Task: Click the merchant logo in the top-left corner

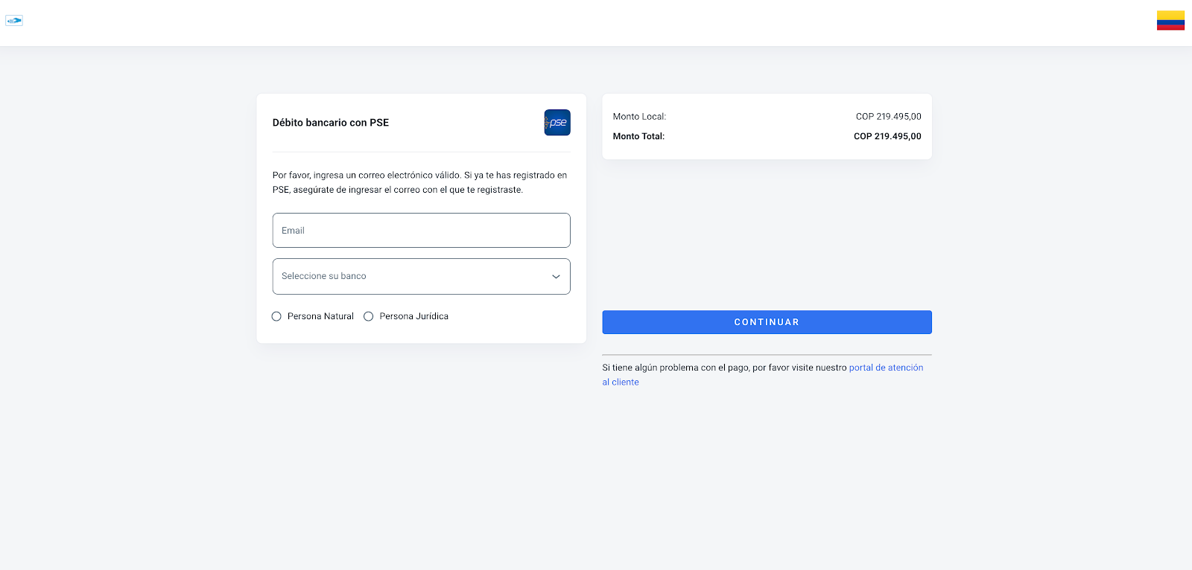Action: [14, 21]
